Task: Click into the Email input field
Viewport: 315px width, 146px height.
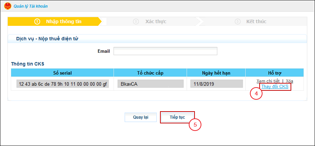Action: click(x=165, y=51)
